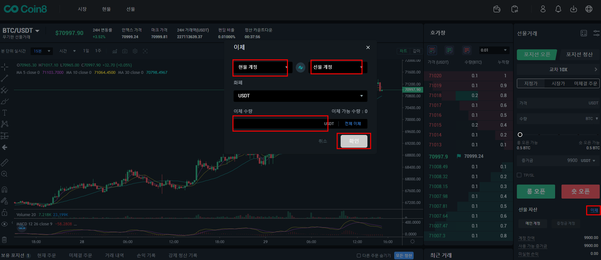Check the 다른 주문 숨기기 checkbox

359,256
